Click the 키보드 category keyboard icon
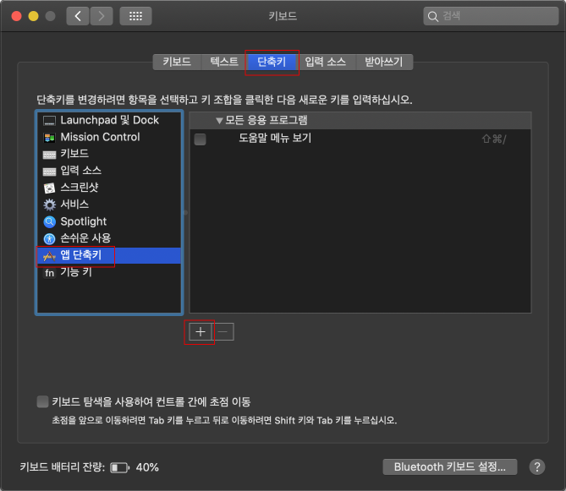The image size is (566, 491). pos(49,155)
